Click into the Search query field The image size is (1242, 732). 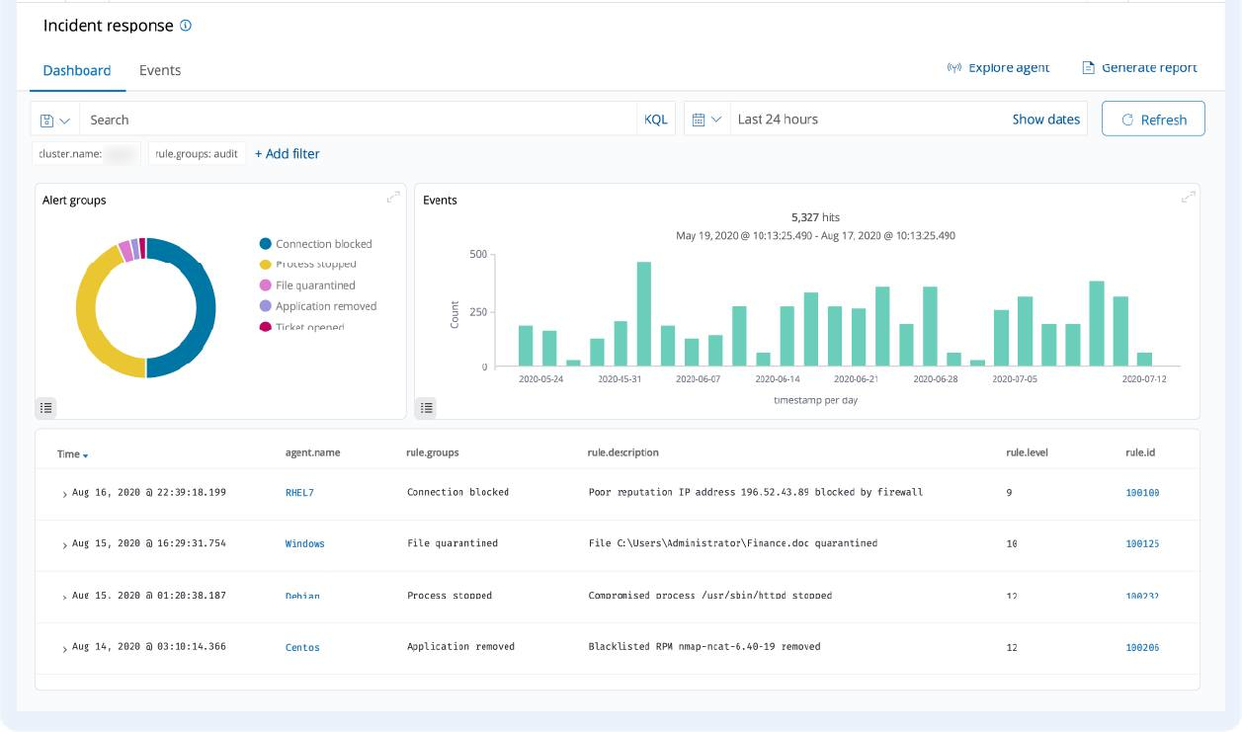pos(356,120)
